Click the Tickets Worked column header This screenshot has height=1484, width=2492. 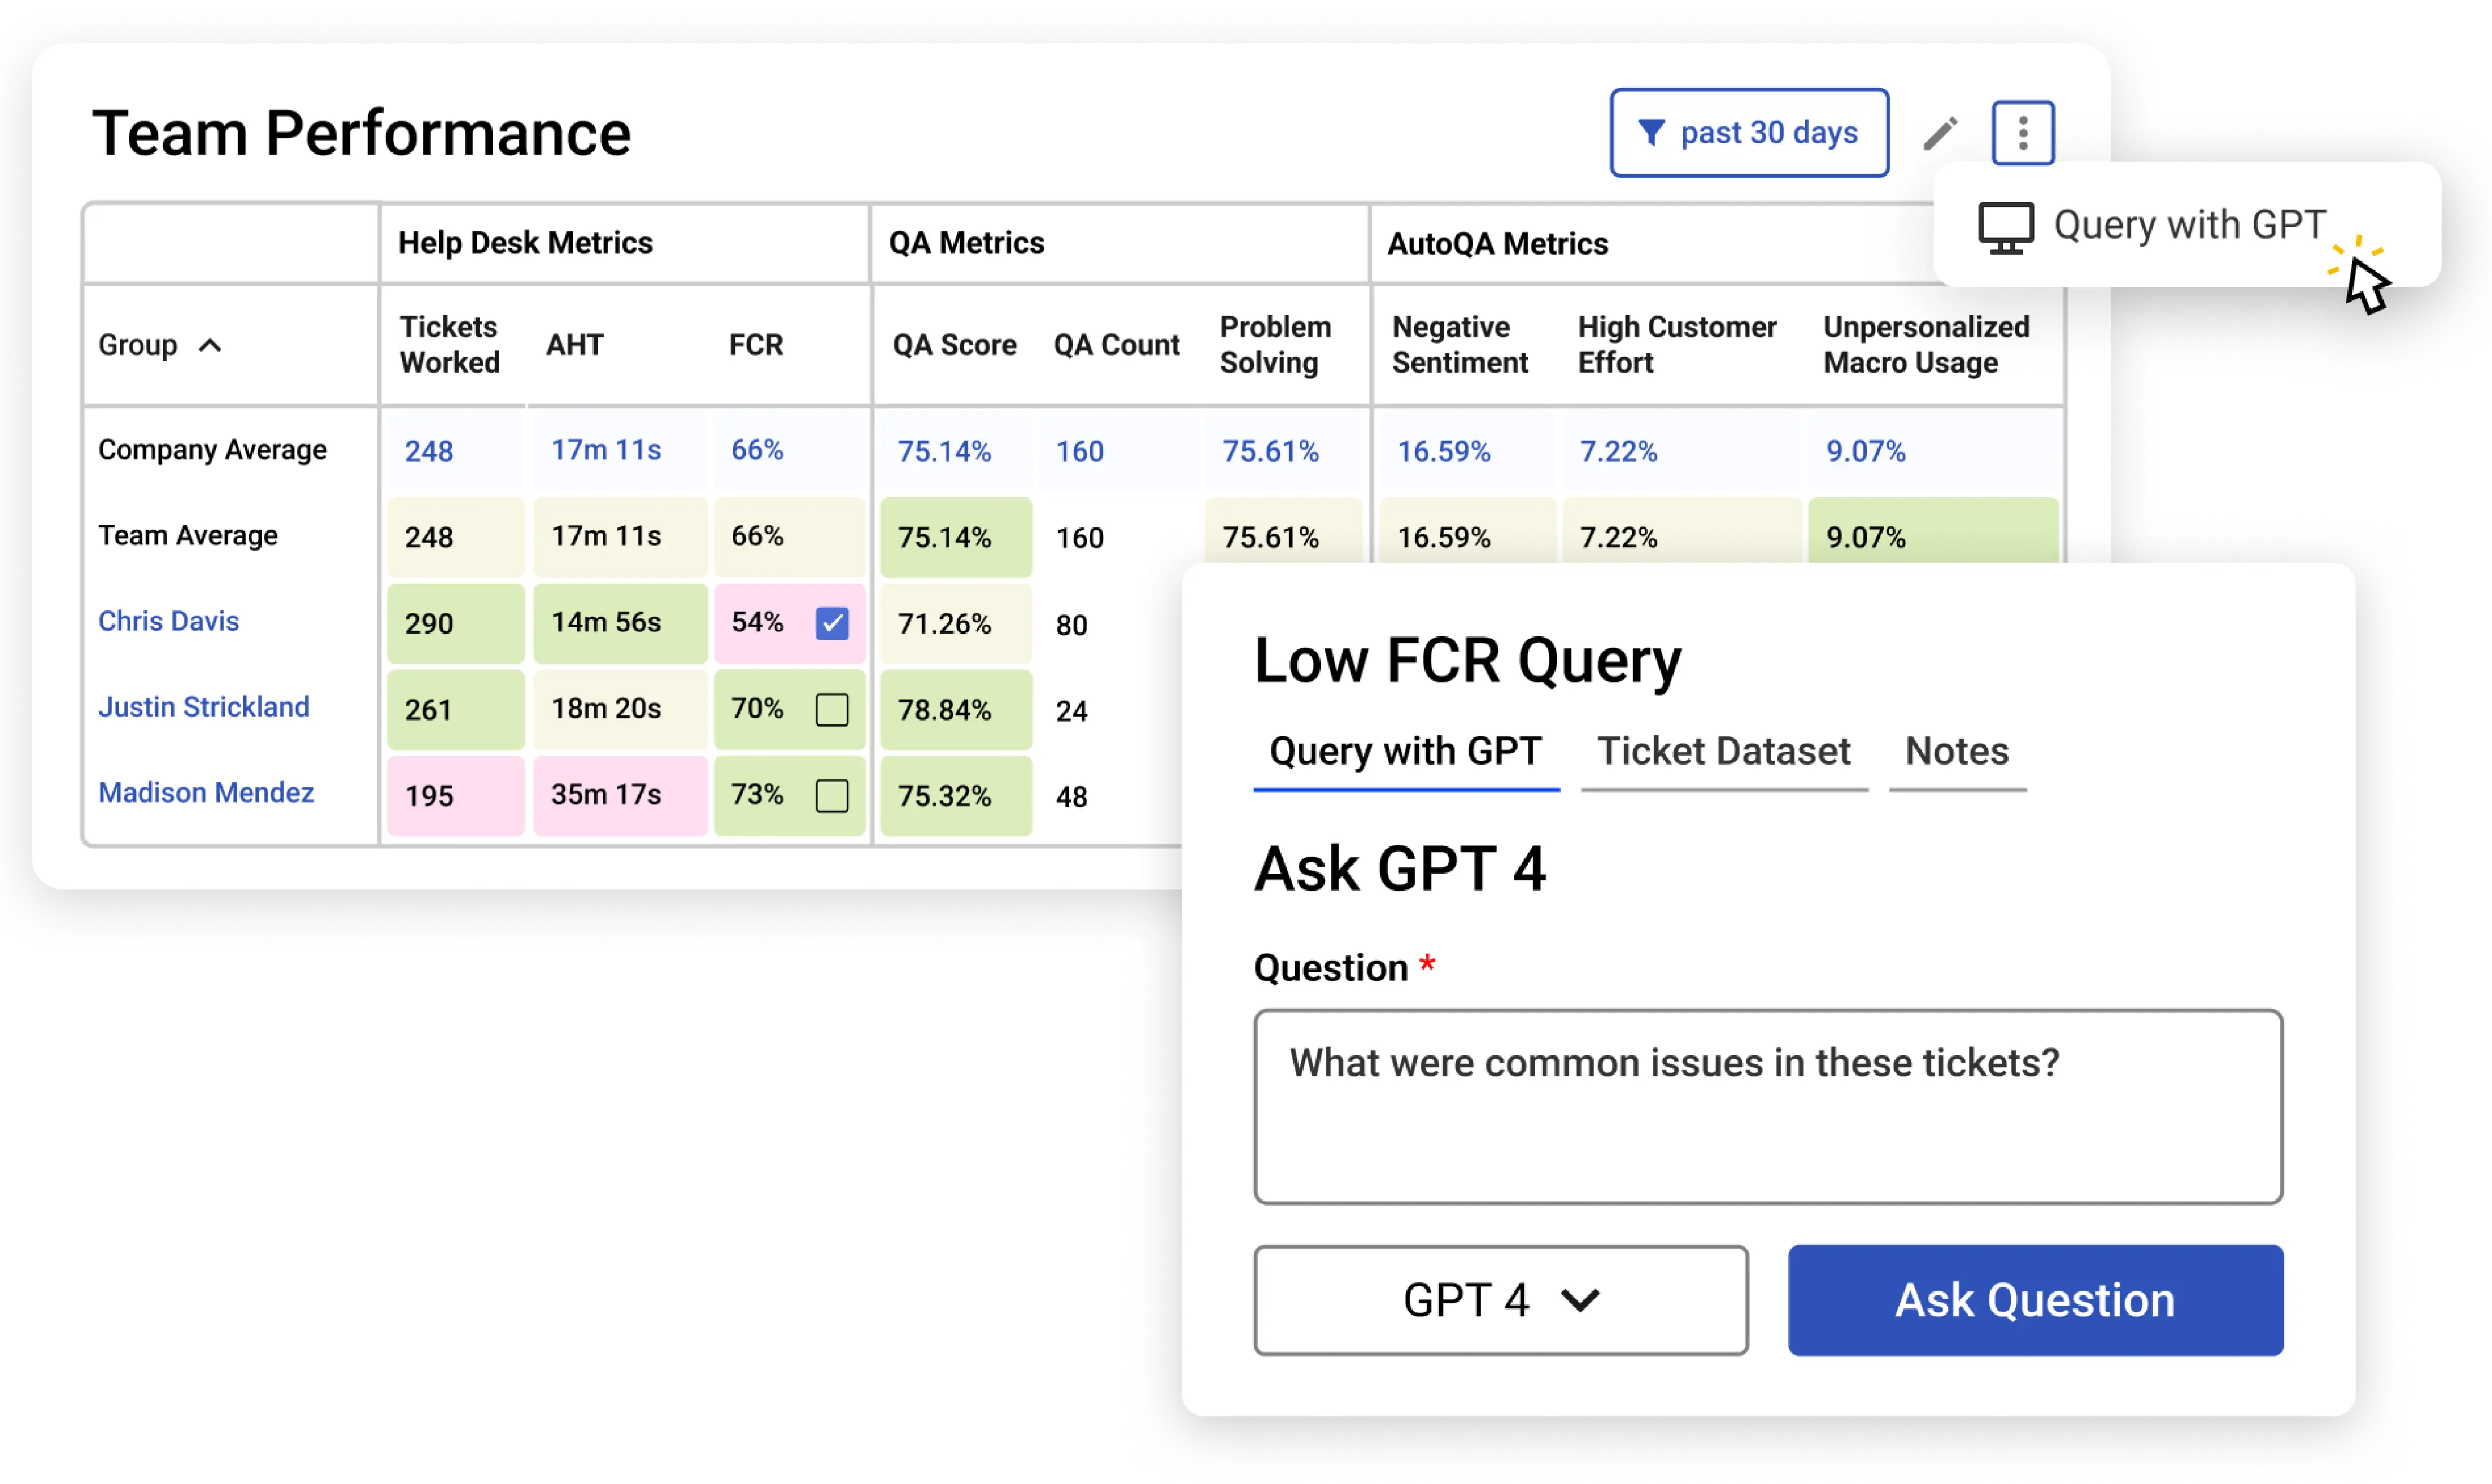450,345
